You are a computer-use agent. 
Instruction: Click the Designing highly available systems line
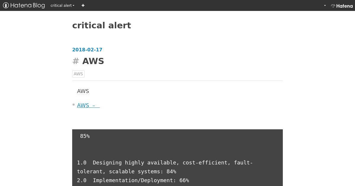click(165, 163)
